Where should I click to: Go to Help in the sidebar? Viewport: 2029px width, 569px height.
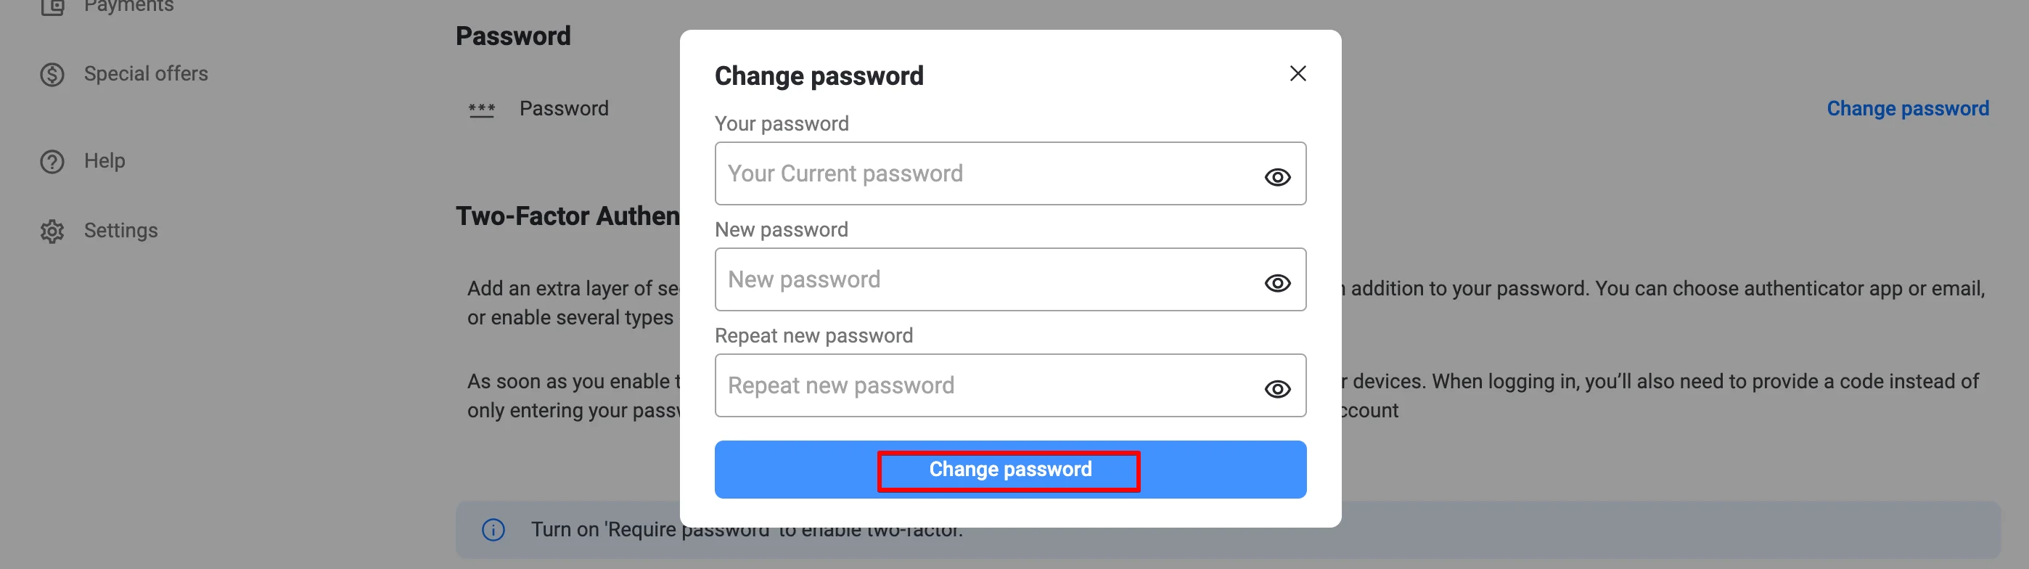(x=104, y=161)
